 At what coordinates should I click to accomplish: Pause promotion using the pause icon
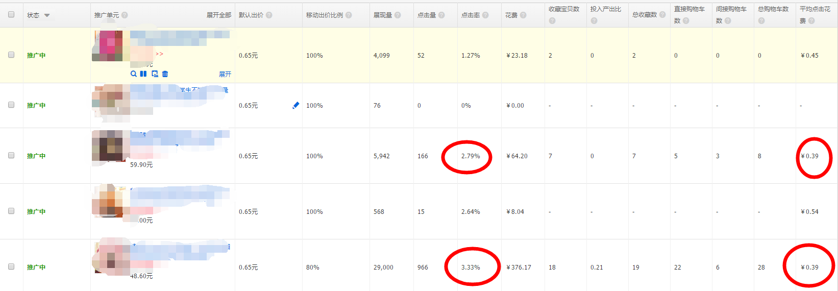click(143, 74)
